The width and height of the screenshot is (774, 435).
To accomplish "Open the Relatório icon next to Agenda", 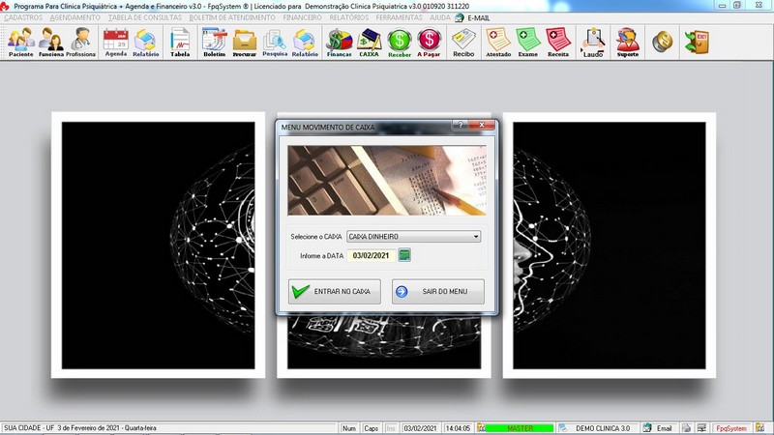I will click(x=146, y=43).
